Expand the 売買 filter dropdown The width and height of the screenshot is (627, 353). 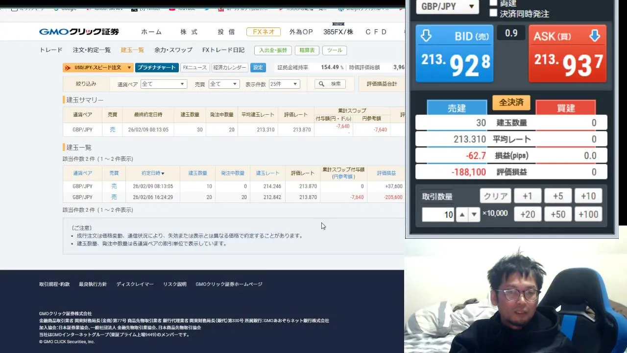pos(224,84)
